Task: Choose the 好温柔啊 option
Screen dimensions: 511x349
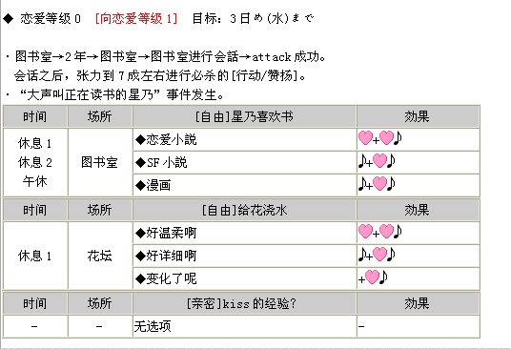Action: pos(166,234)
